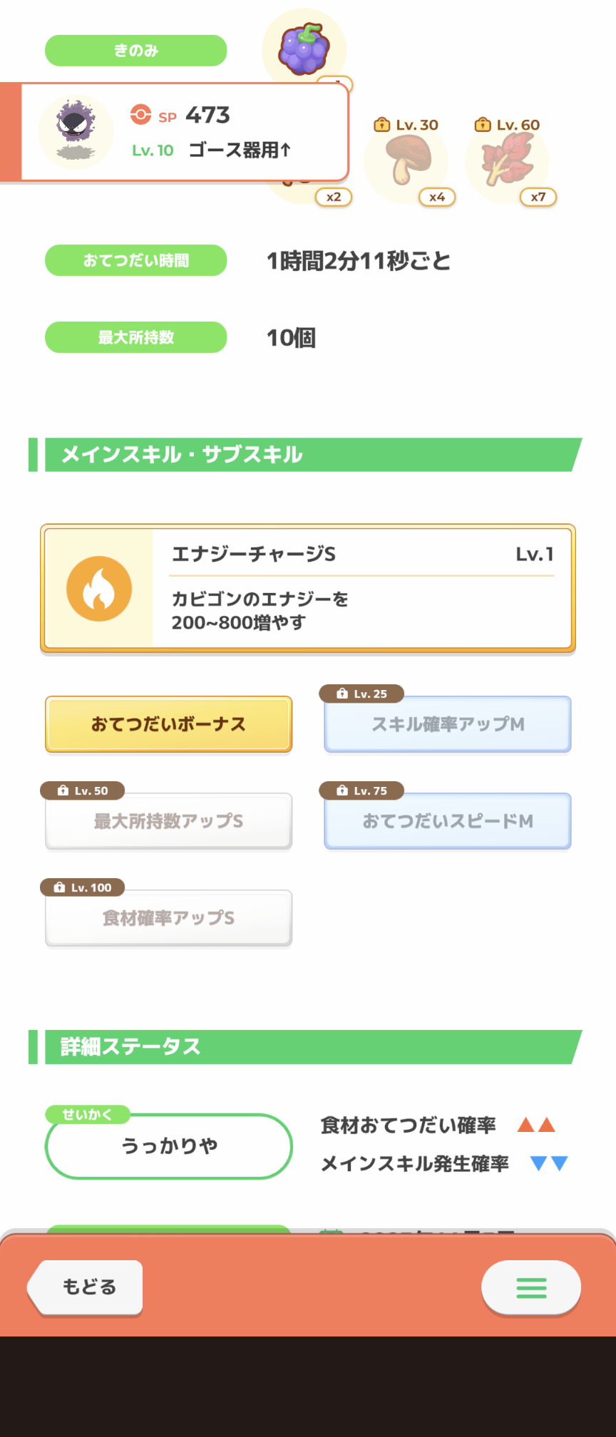This screenshot has height=1437, width=616.
Task: Tap the flame main skill icon
Action: click(x=99, y=589)
